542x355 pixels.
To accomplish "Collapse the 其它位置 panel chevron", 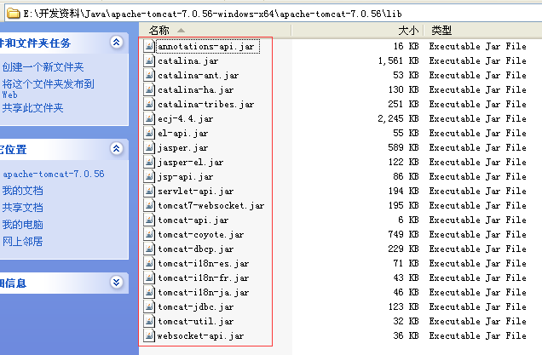I will click(117, 149).
